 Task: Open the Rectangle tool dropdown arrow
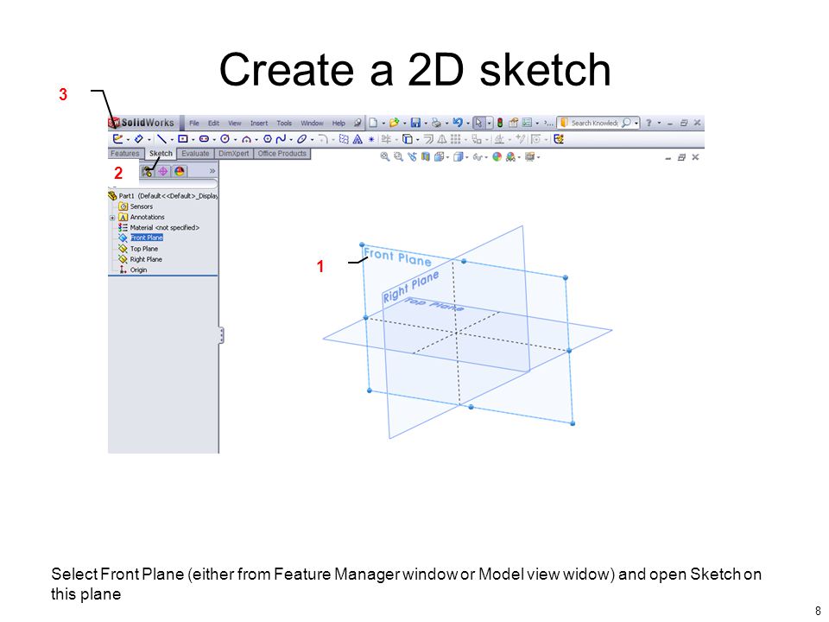[193, 140]
